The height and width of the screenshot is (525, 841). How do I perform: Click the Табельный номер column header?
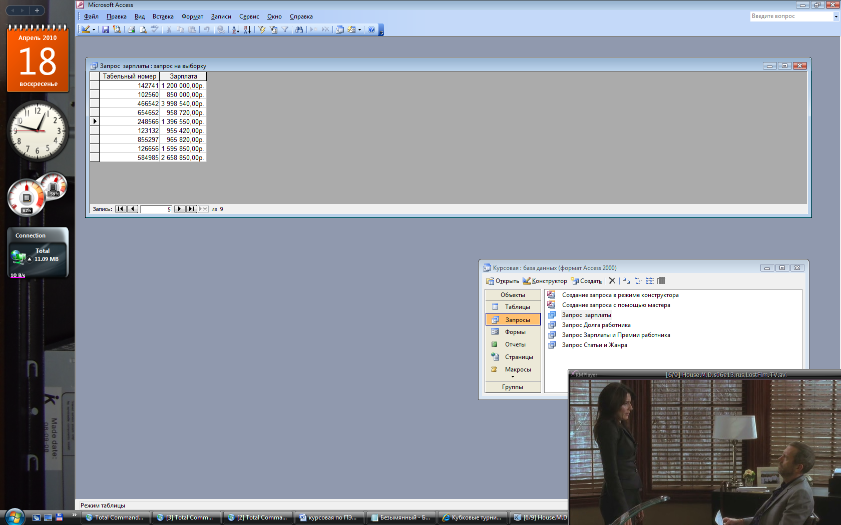[129, 76]
